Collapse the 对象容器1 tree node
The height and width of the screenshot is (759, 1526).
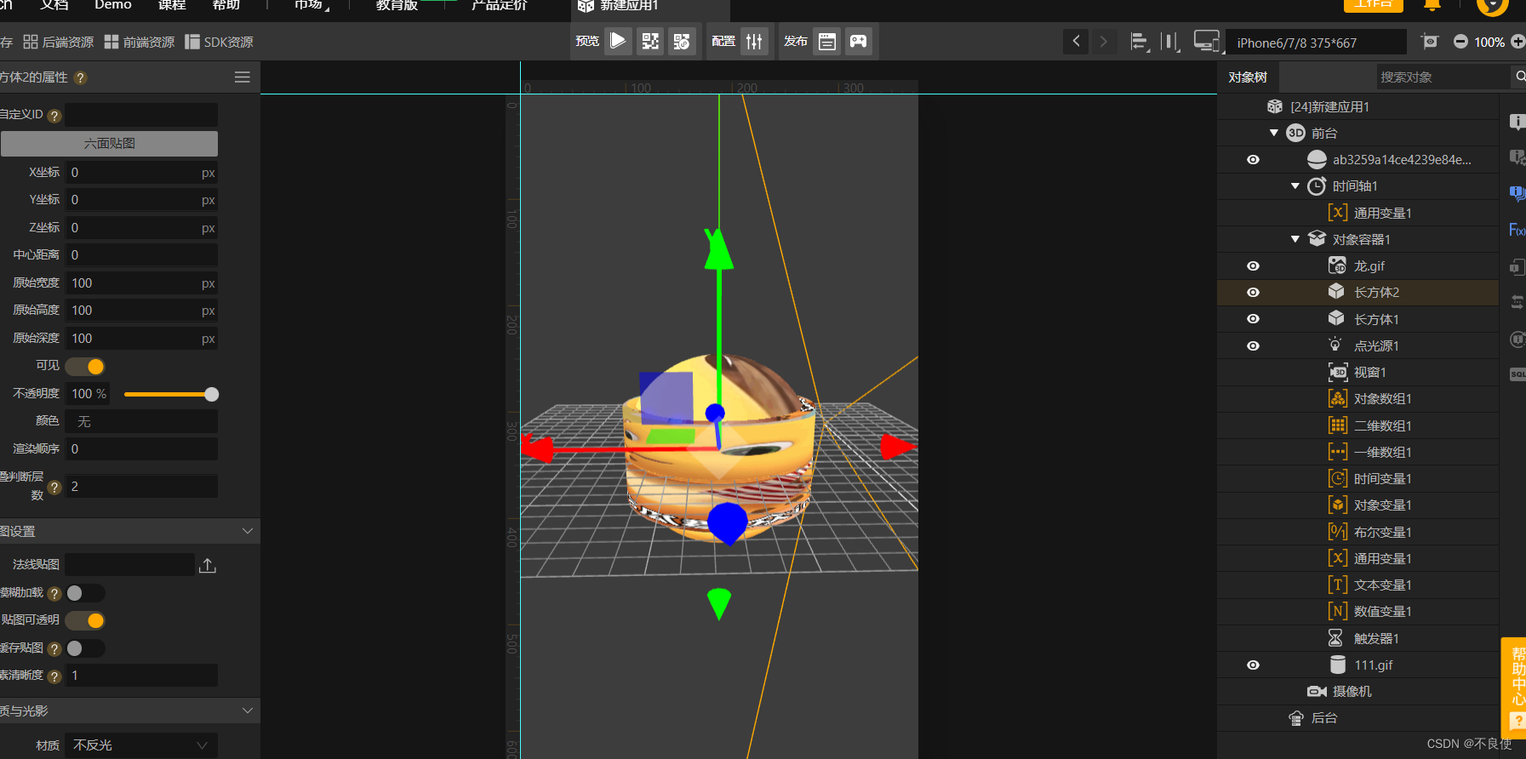[x=1295, y=240]
